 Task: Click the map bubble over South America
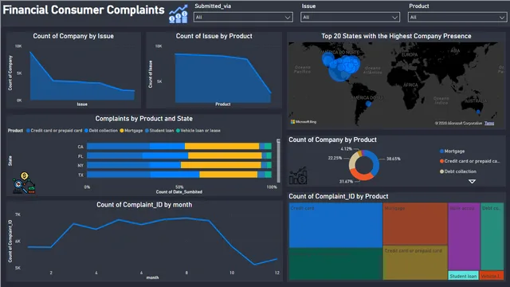click(368, 104)
